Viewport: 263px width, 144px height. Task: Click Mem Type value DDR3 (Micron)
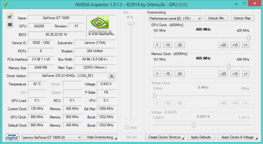tap(95, 67)
